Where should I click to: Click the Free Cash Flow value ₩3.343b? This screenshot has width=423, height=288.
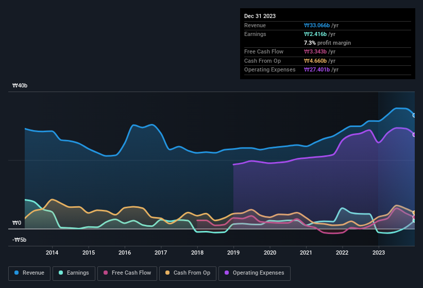tap(315, 51)
